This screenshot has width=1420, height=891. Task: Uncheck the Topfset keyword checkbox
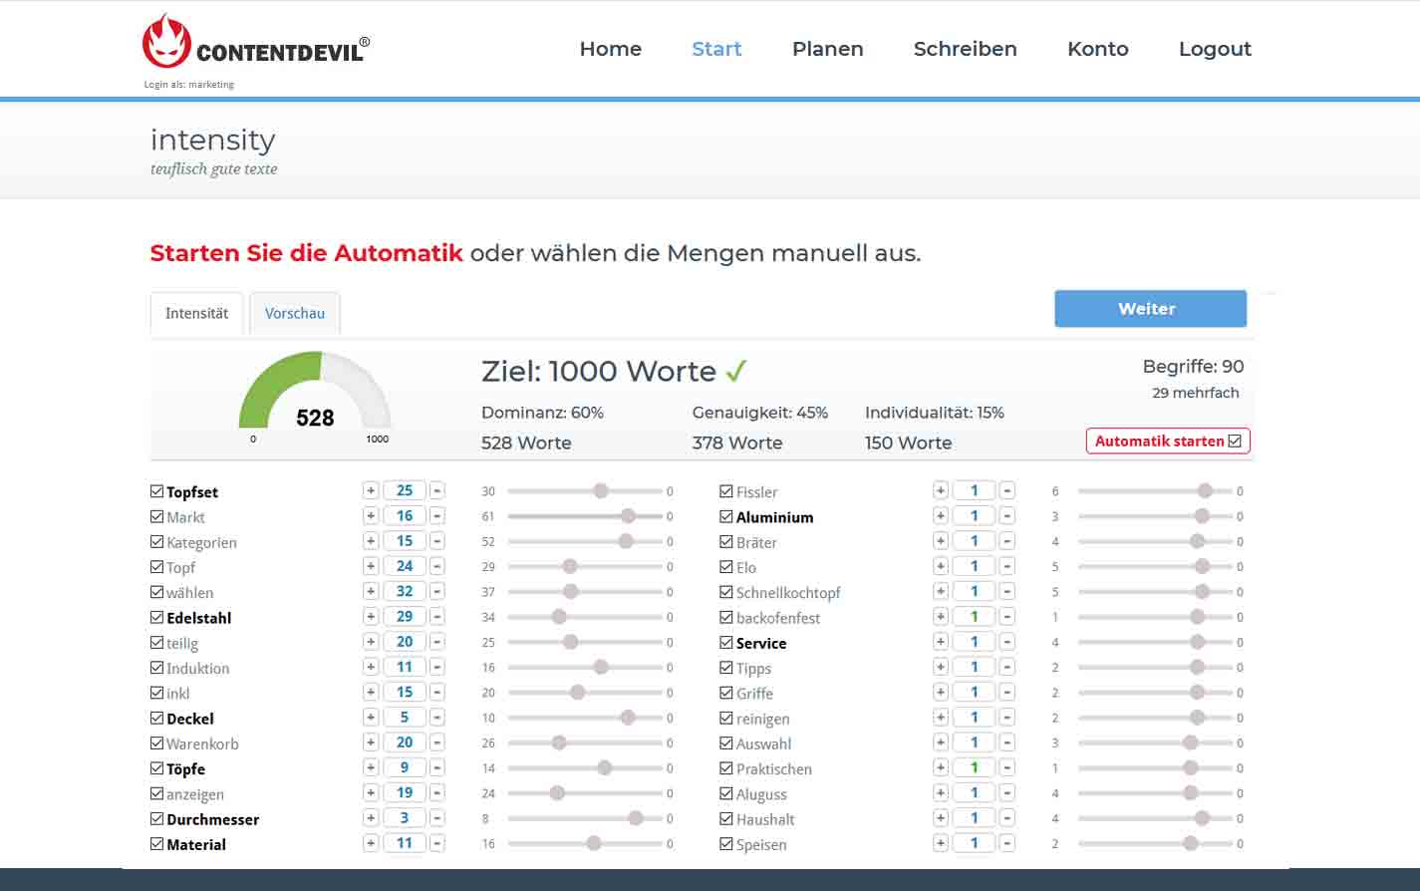[157, 491]
